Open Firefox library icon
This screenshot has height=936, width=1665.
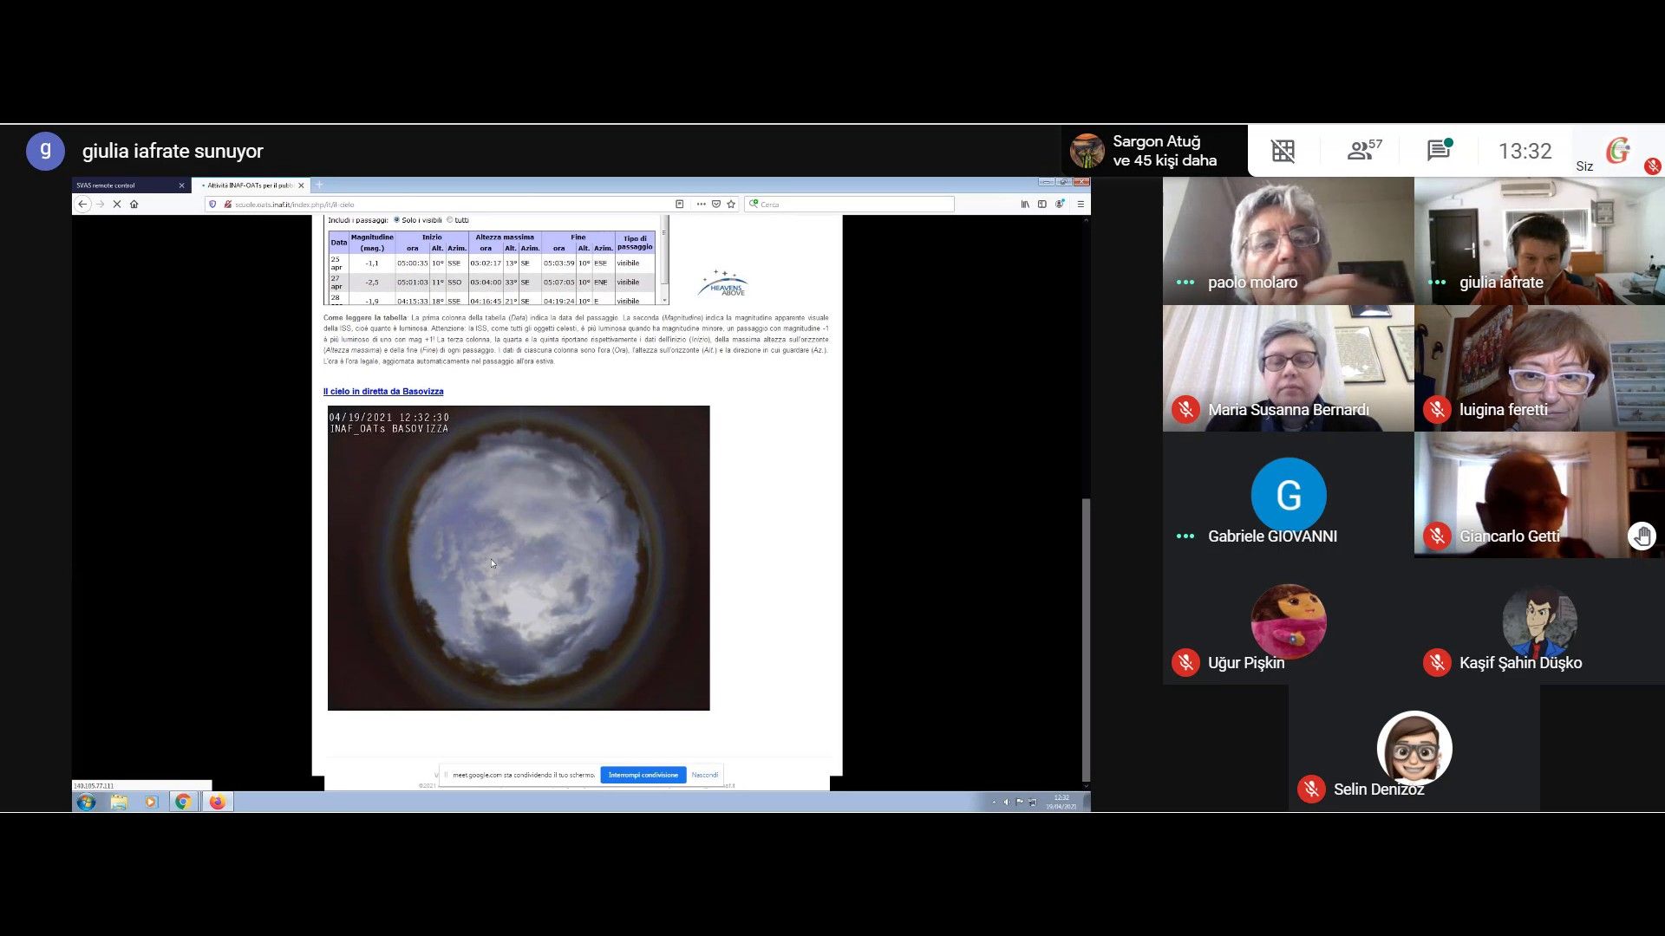coord(1025,205)
